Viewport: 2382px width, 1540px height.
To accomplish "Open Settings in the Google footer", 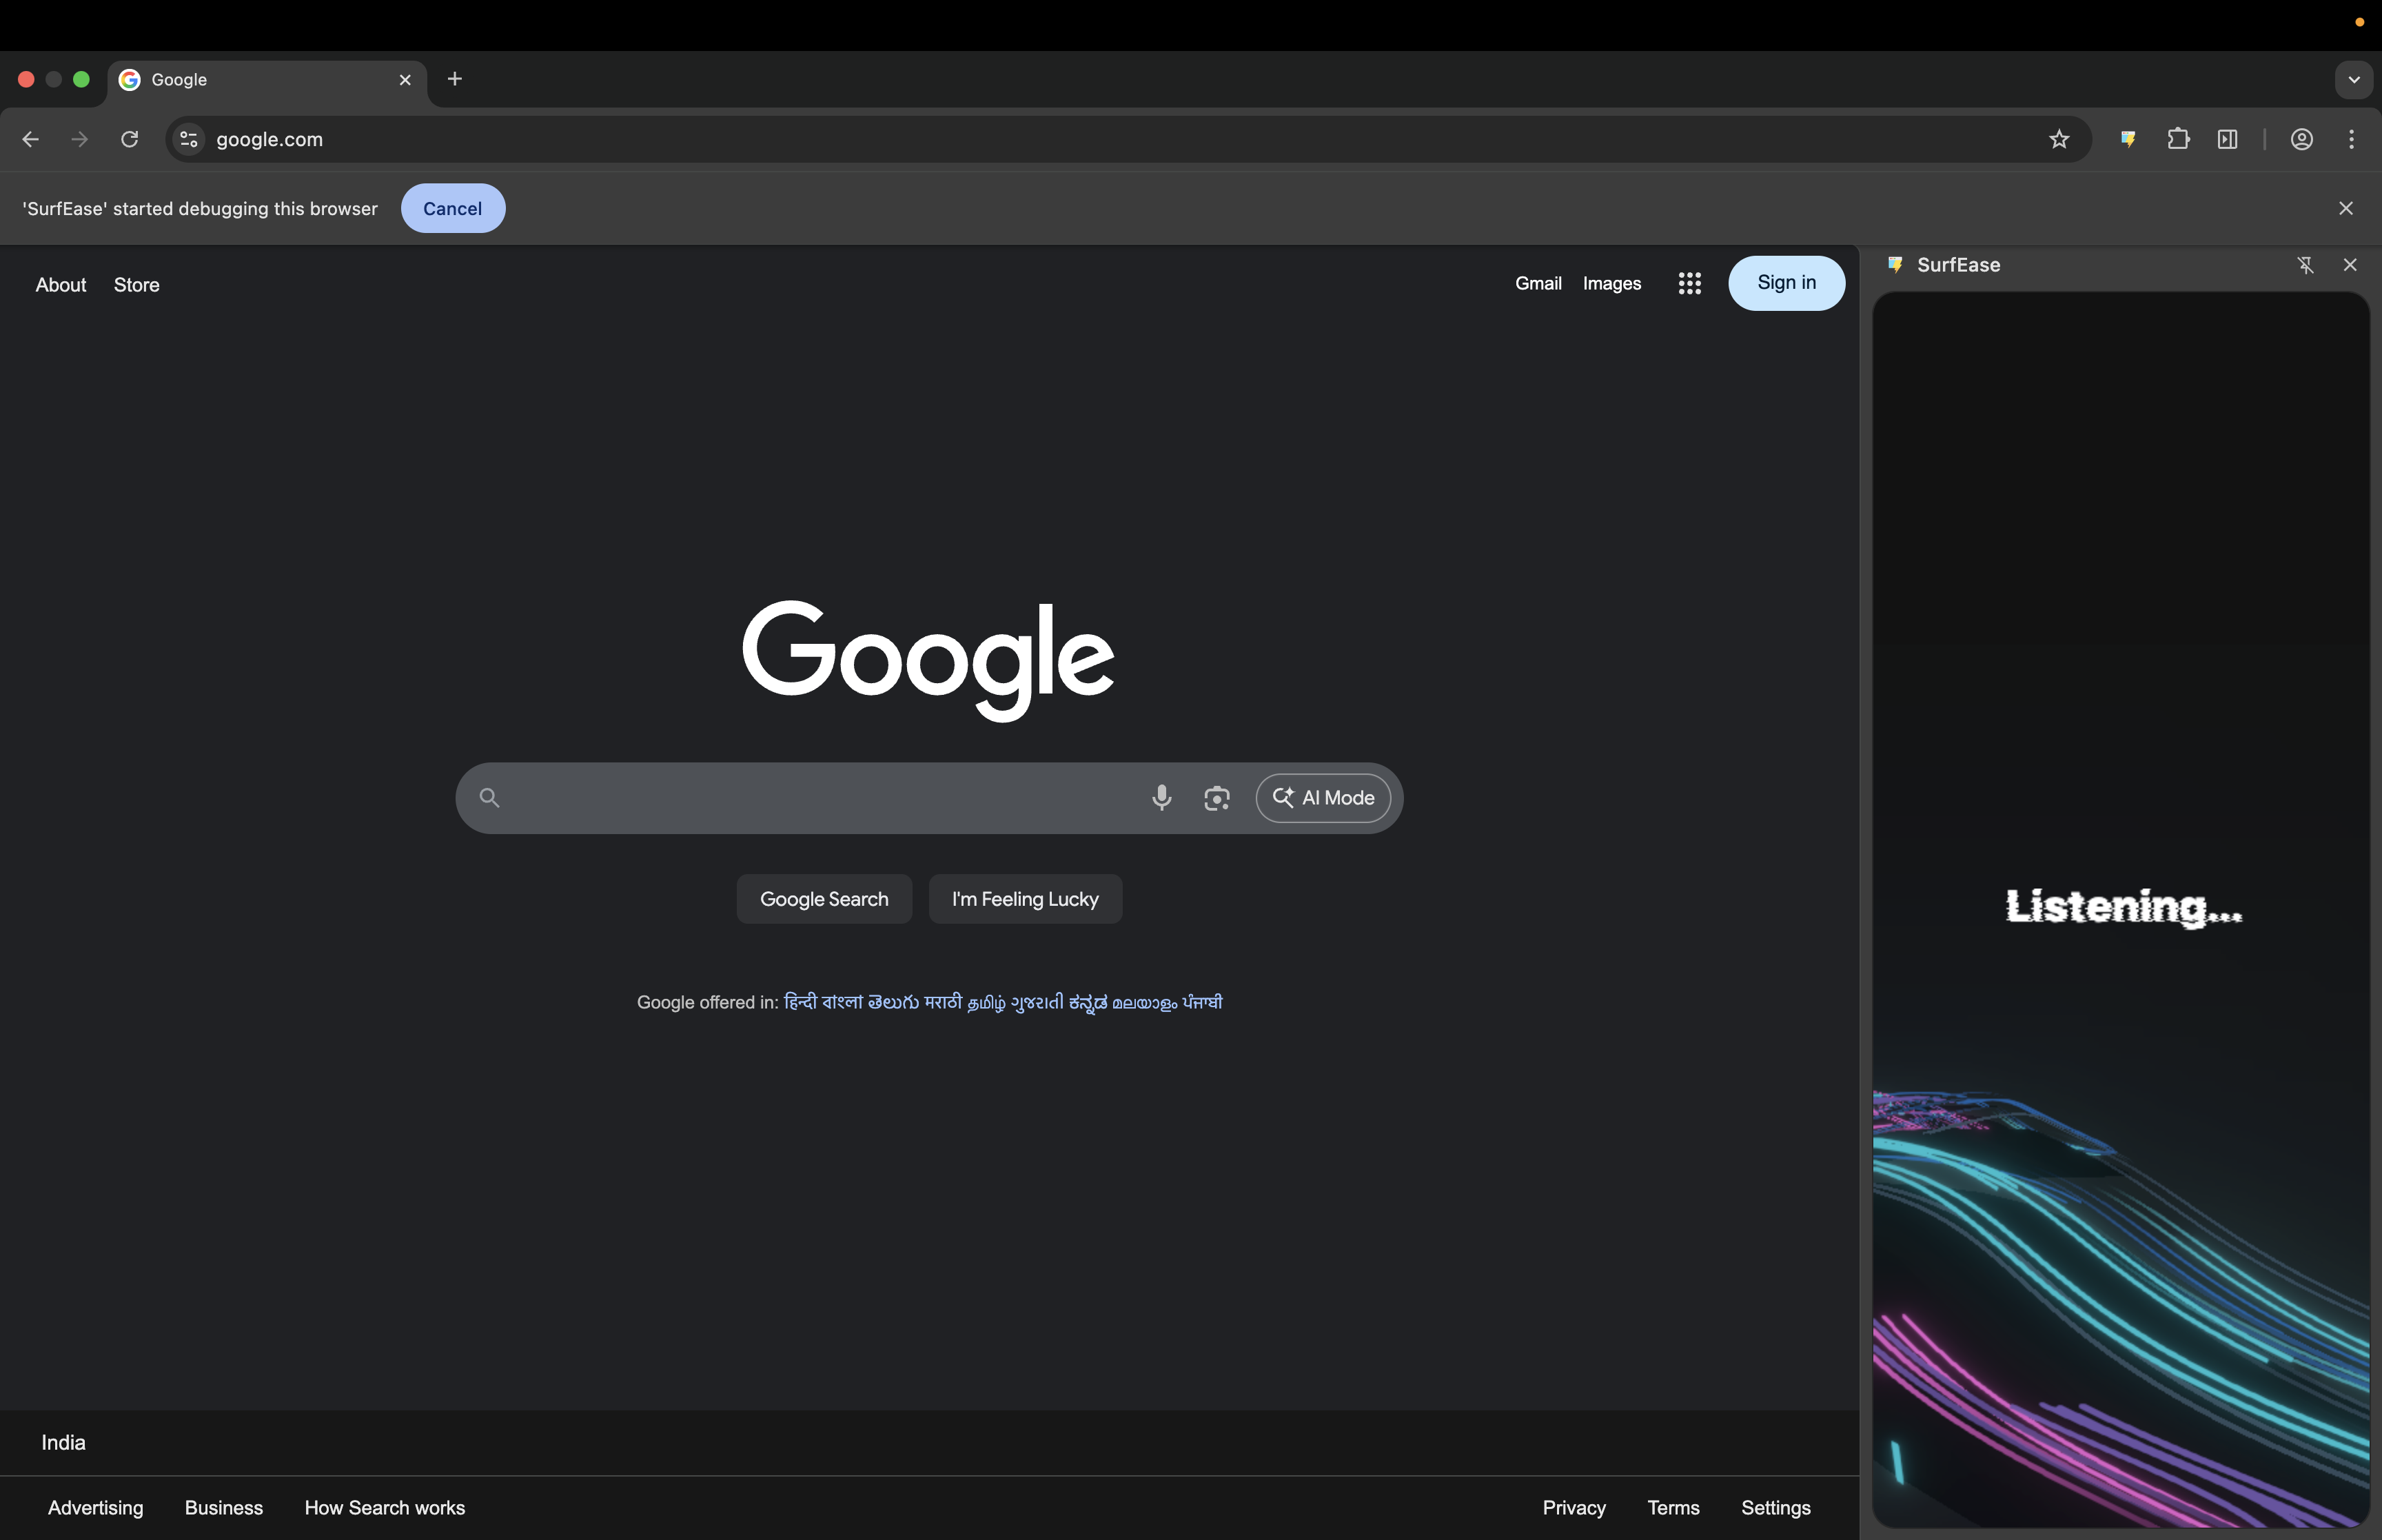I will pyautogui.click(x=1775, y=1507).
